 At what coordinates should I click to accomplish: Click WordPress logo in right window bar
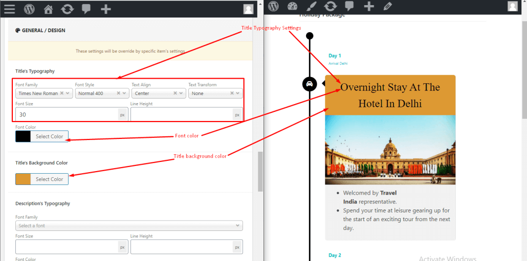point(273,6)
